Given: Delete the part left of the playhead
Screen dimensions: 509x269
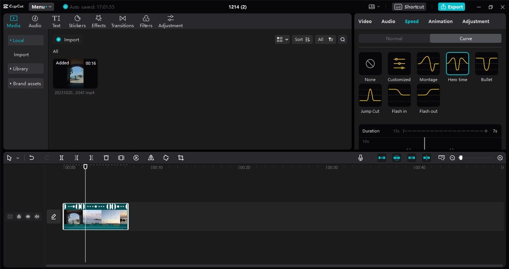Looking at the screenshot, I should pos(76,158).
